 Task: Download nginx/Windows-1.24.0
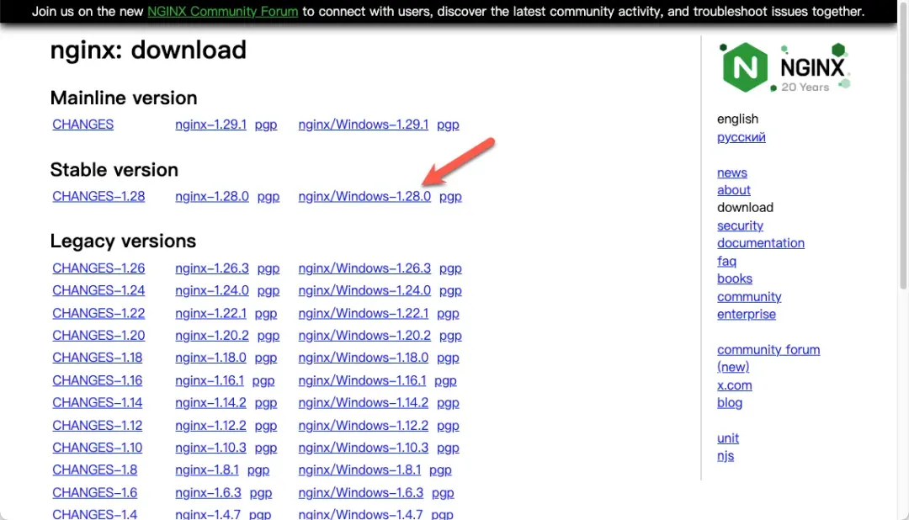click(x=364, y=289)
